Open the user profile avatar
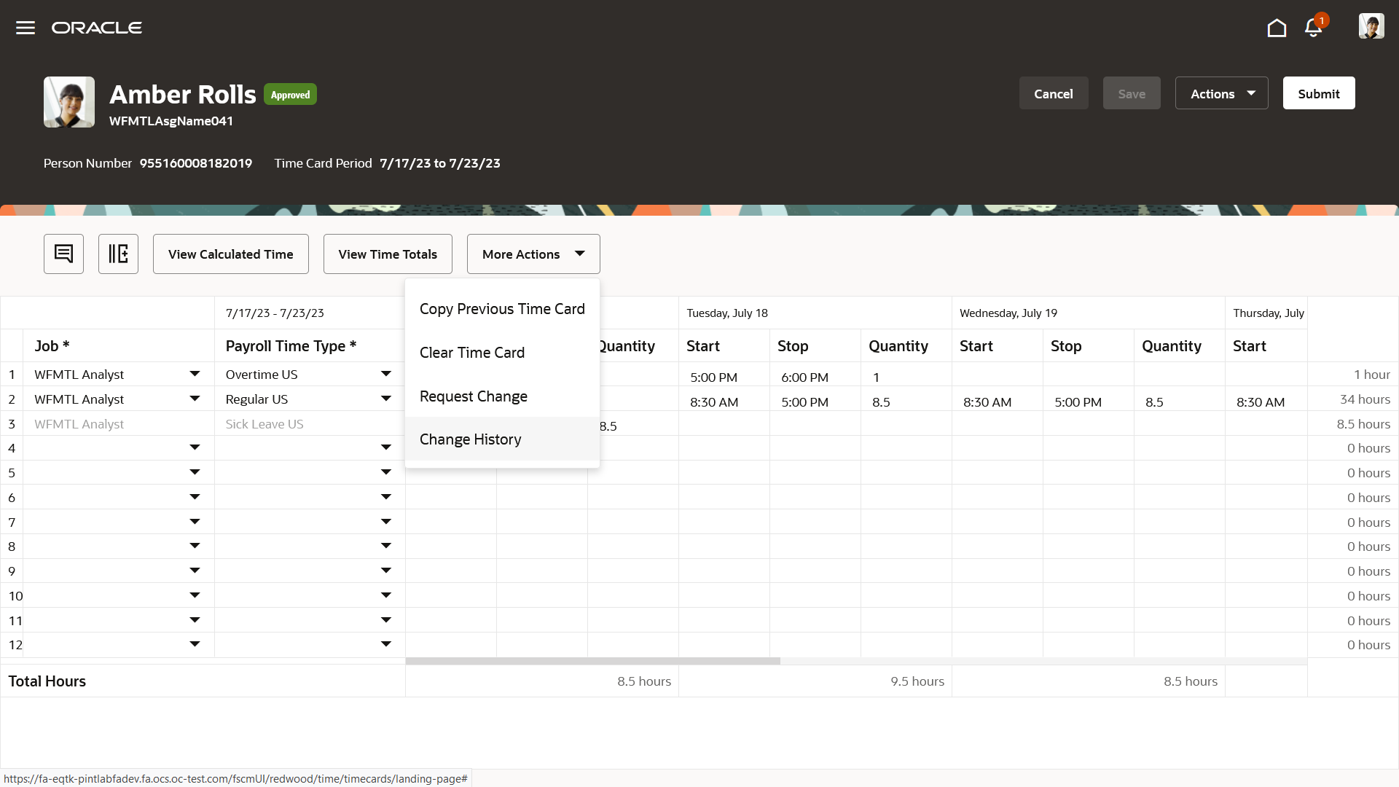 [x=1371, y=26]
